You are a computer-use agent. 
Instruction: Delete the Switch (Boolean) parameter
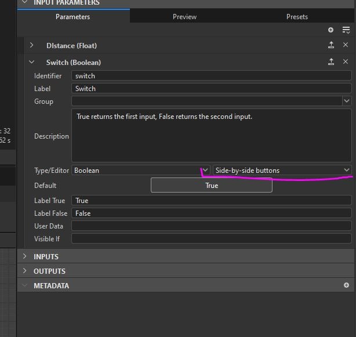(x=346, y=61)
